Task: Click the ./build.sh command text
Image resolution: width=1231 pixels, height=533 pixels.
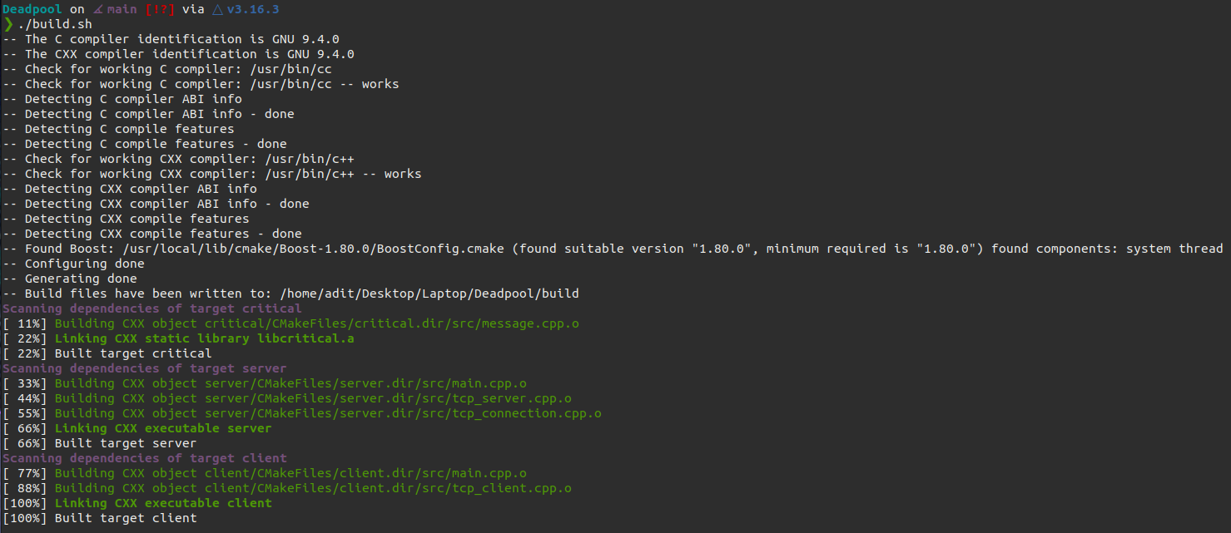Action: pos(55,24)
